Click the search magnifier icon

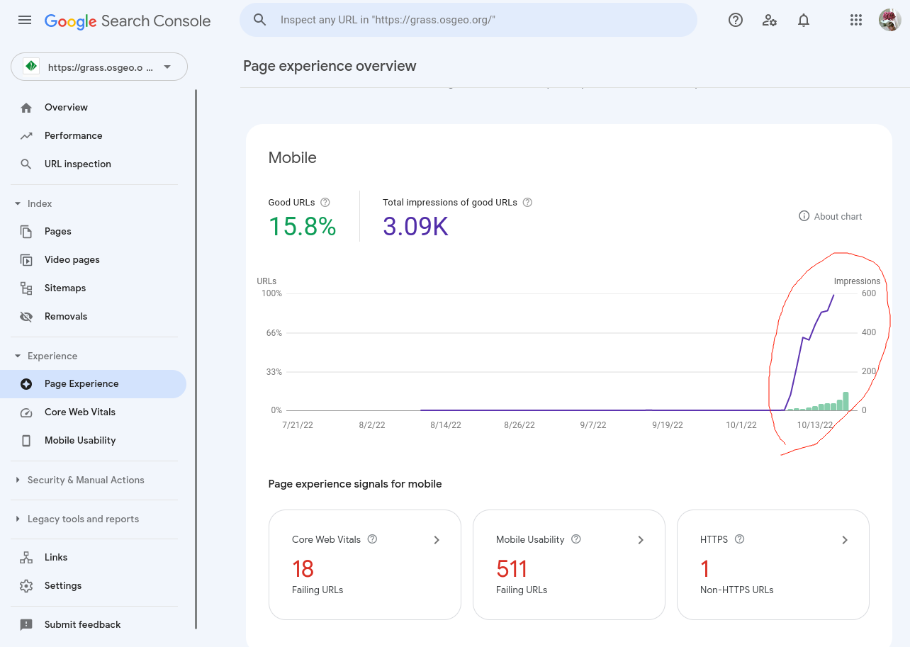click(260, 20)
